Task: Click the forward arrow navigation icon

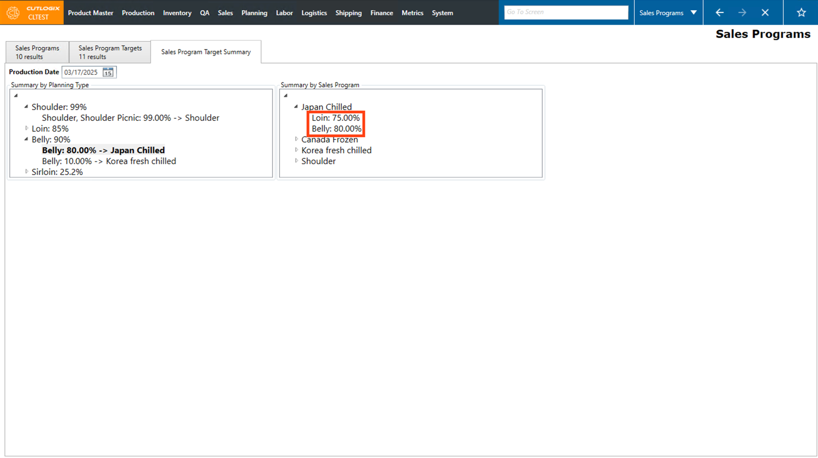Action: click(742, 12)
